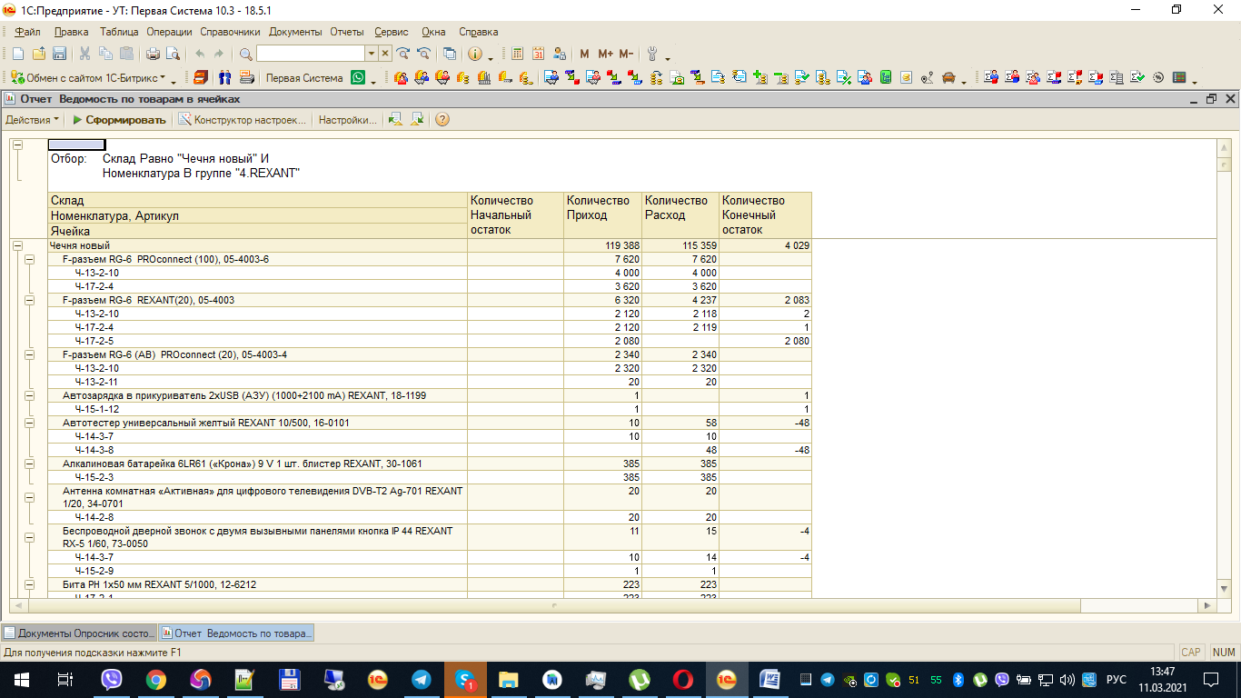Open the Справочники menu
Screen dimensions: 1241x698
(x=230, y=32)
